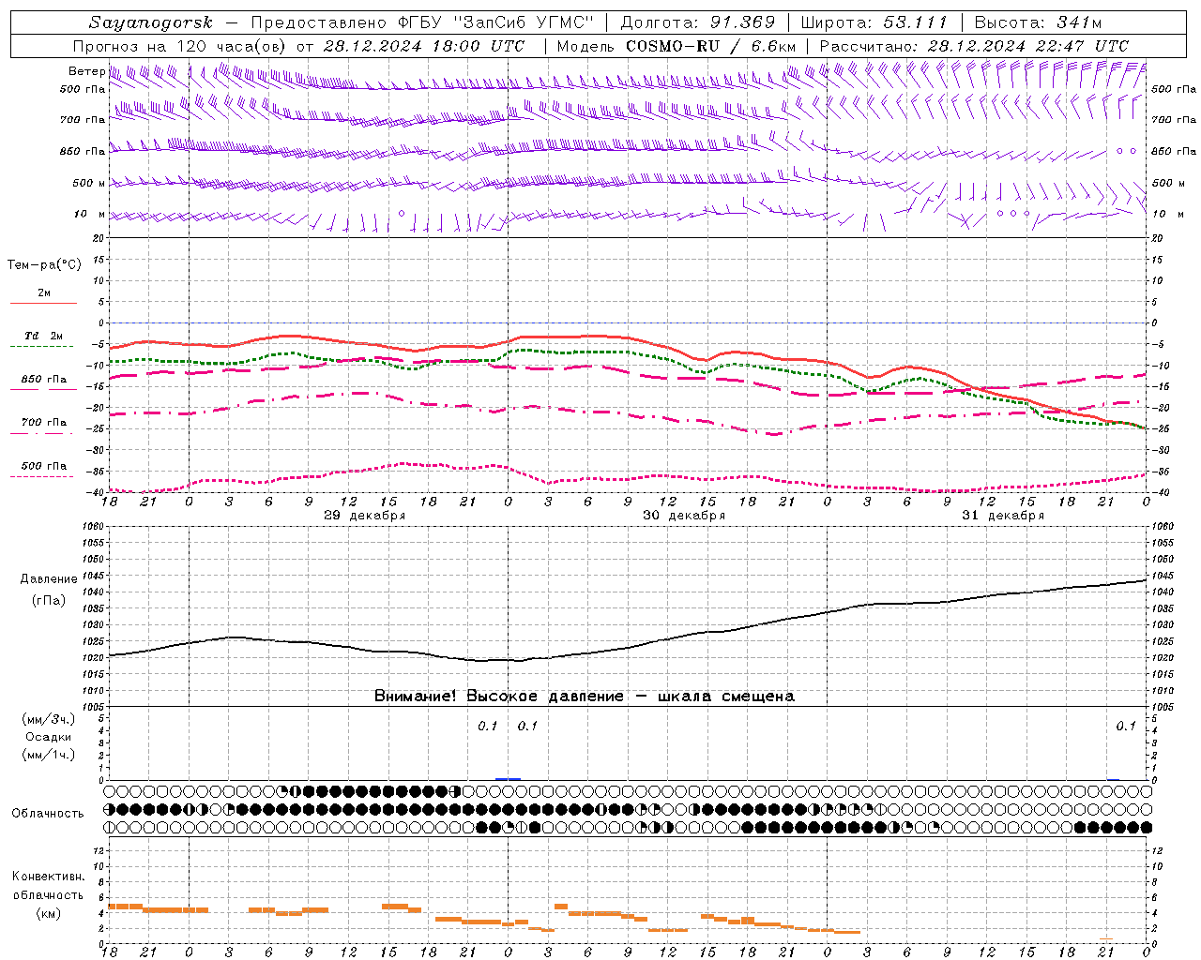Image resolution: width=1201 pixels, height=960 pixels.
Task: Click the '30 декабря' date label
Action: point(683,516)
